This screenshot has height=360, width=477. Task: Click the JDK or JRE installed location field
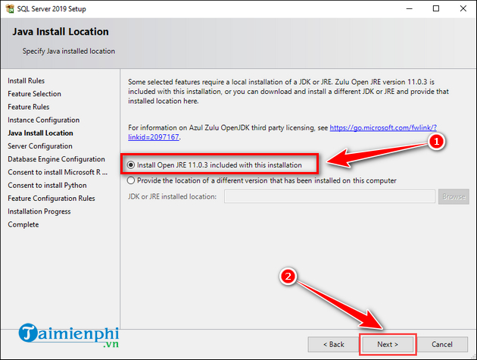(x=330, y=196)
